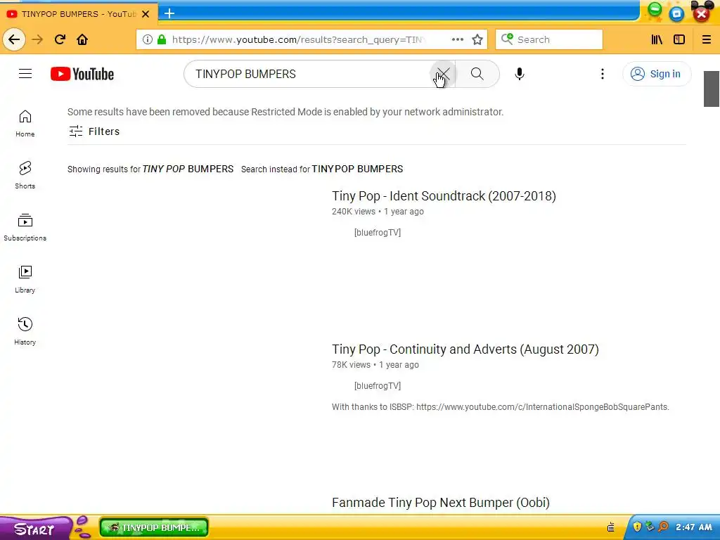This screenshot has width=720, height=540.
Task: Bookmark this page with the star icon
Action: (x=477, y=39)
